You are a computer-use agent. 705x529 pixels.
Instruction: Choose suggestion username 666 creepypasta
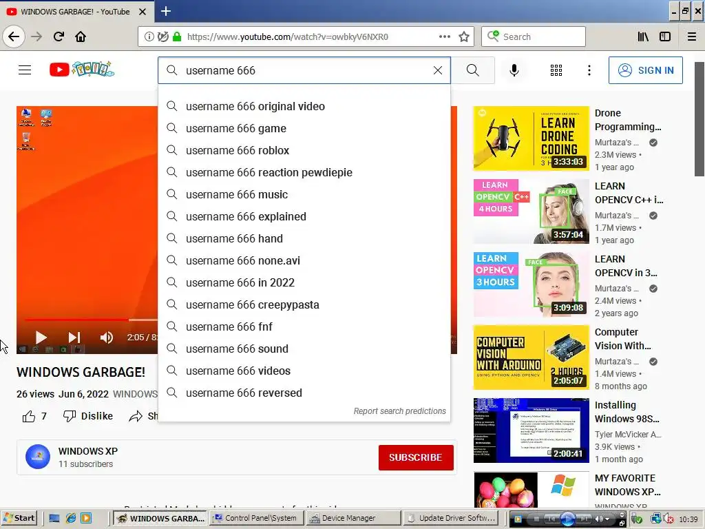click(304, 304)
